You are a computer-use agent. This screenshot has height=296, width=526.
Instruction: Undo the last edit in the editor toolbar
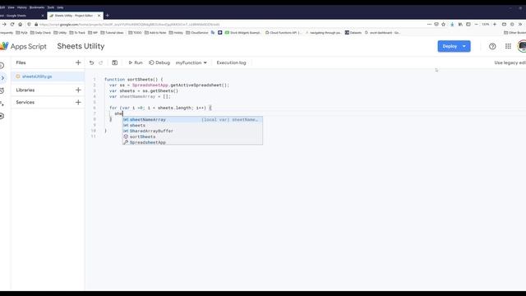(x=91, y=62)
